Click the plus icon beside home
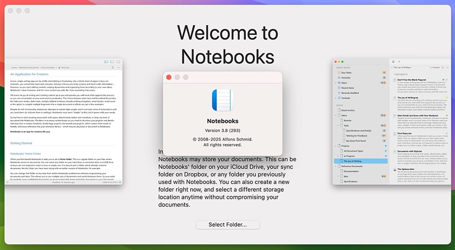This screenshot has width=455, height=250. pyautogui.click(x=399, y=62)
